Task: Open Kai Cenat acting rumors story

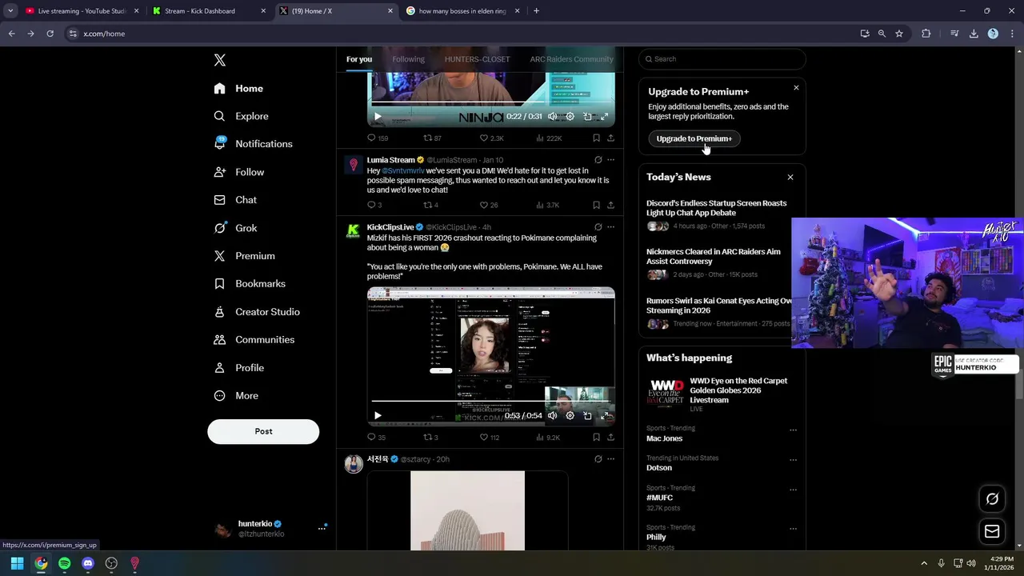Action: tap(718, 306)
